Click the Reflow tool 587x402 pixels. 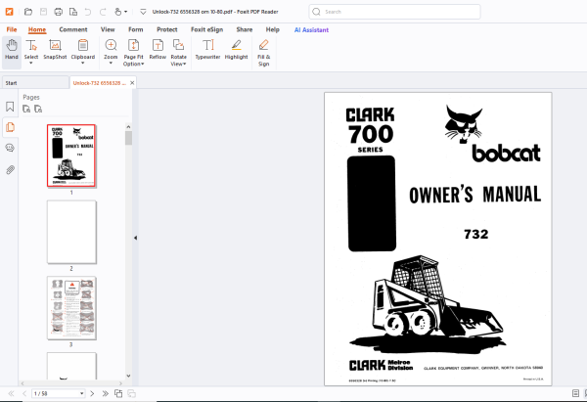(x=158, y=50)
